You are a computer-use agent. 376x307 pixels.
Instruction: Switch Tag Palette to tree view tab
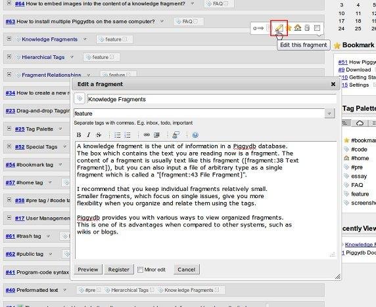pos(346,123)
